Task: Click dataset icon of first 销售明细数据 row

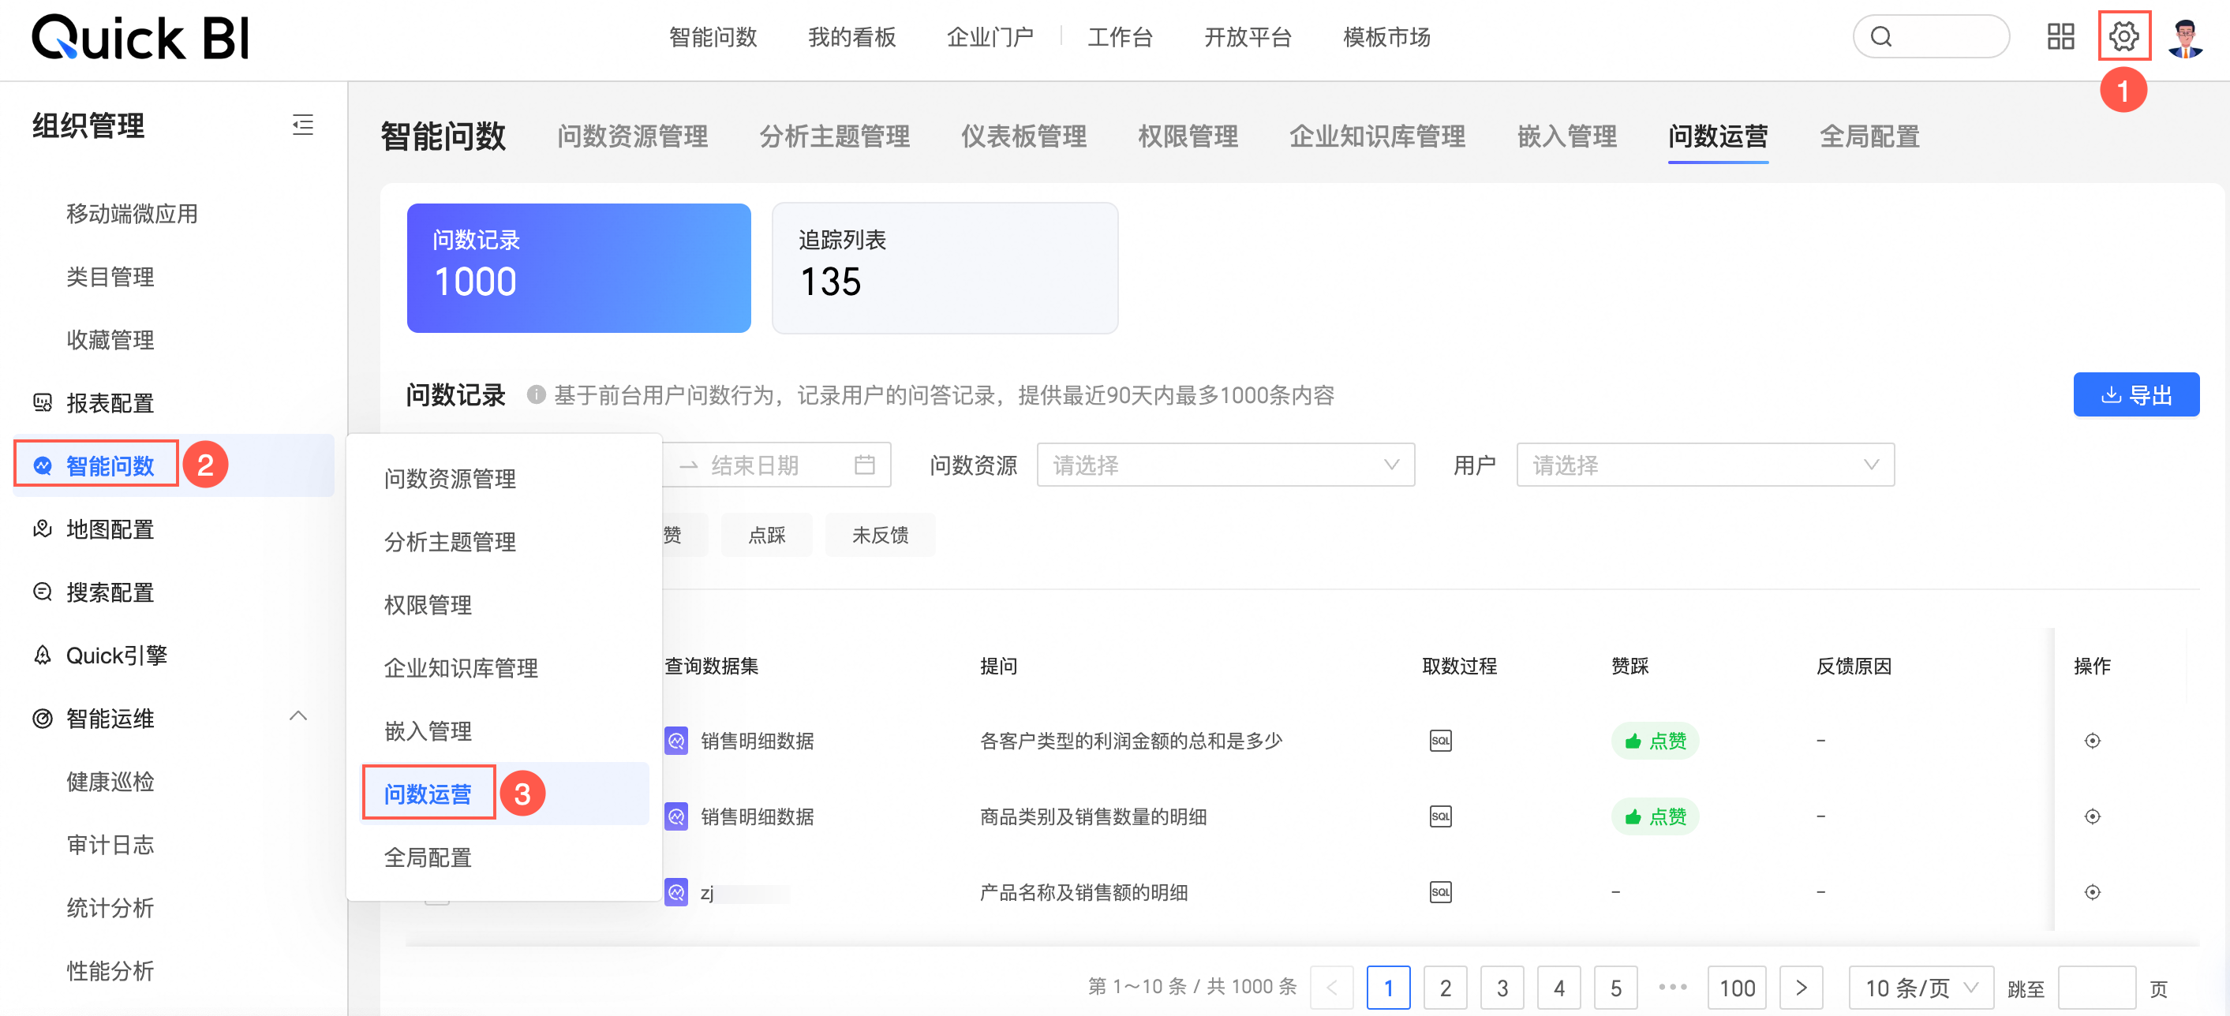Action: [x=676, y=740]
